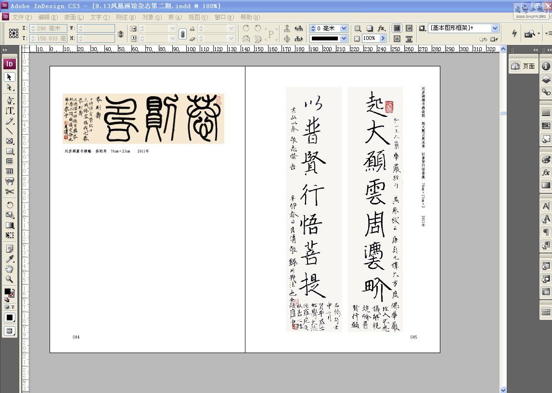This screenshot has width=552, height=393.
Task: Open the Color palette panel icon
Action: tap(546, 159)
